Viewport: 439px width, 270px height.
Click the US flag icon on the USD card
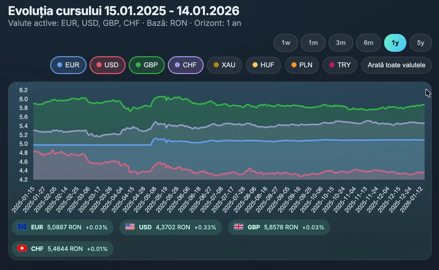point(130,227)
